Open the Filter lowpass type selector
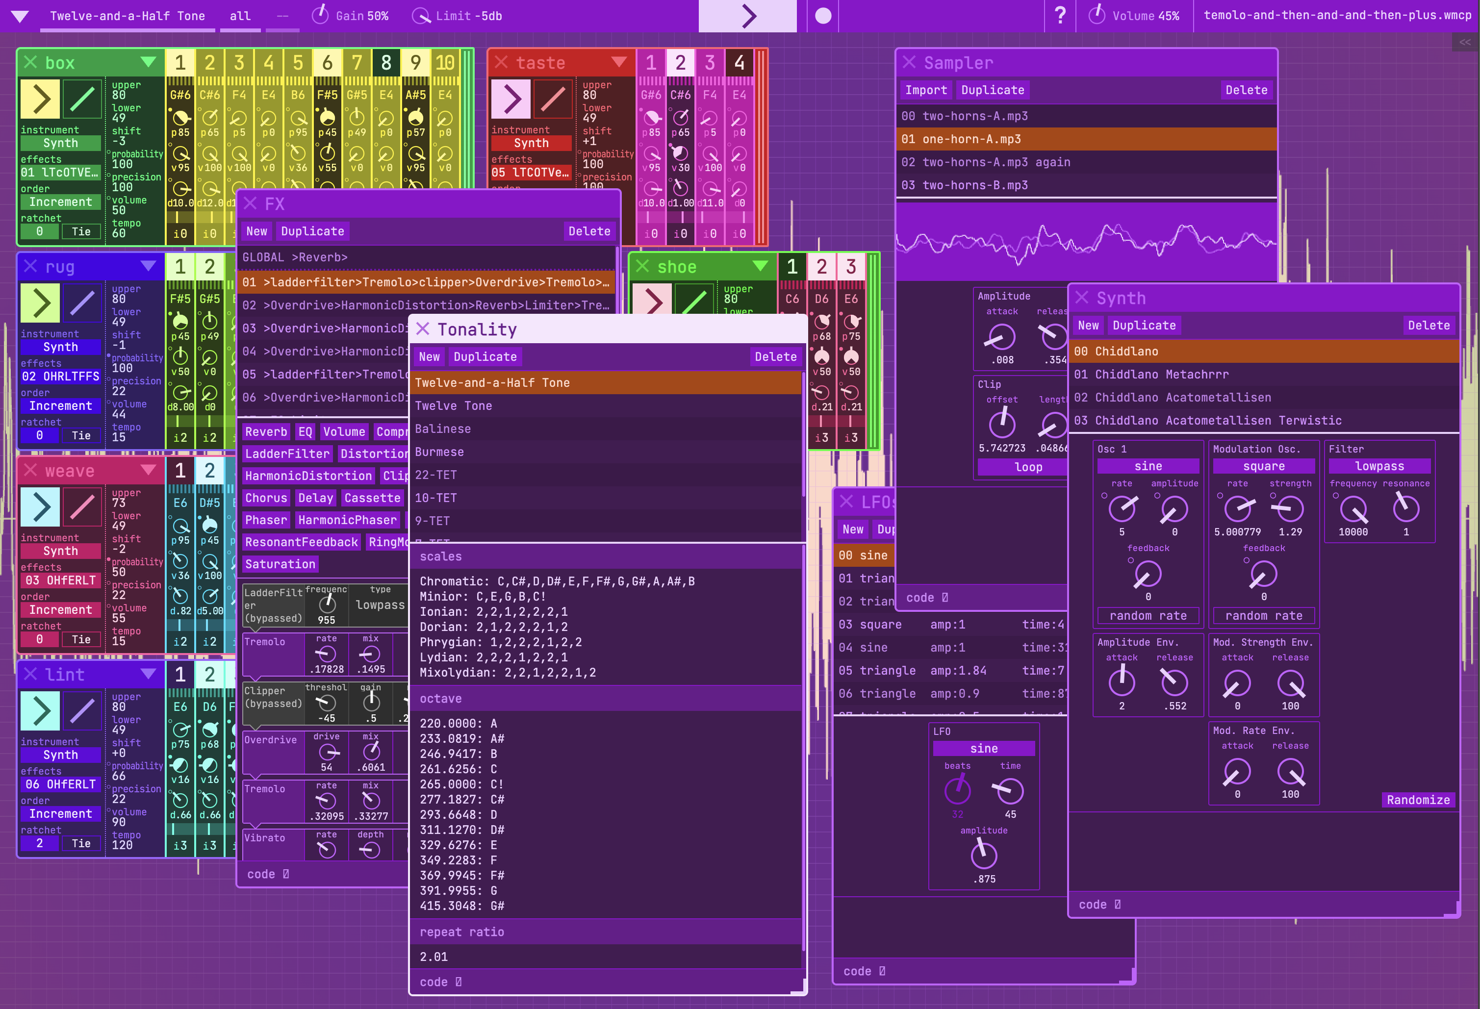Viewport: 1480px width, 1009px height. [1379, 467]
